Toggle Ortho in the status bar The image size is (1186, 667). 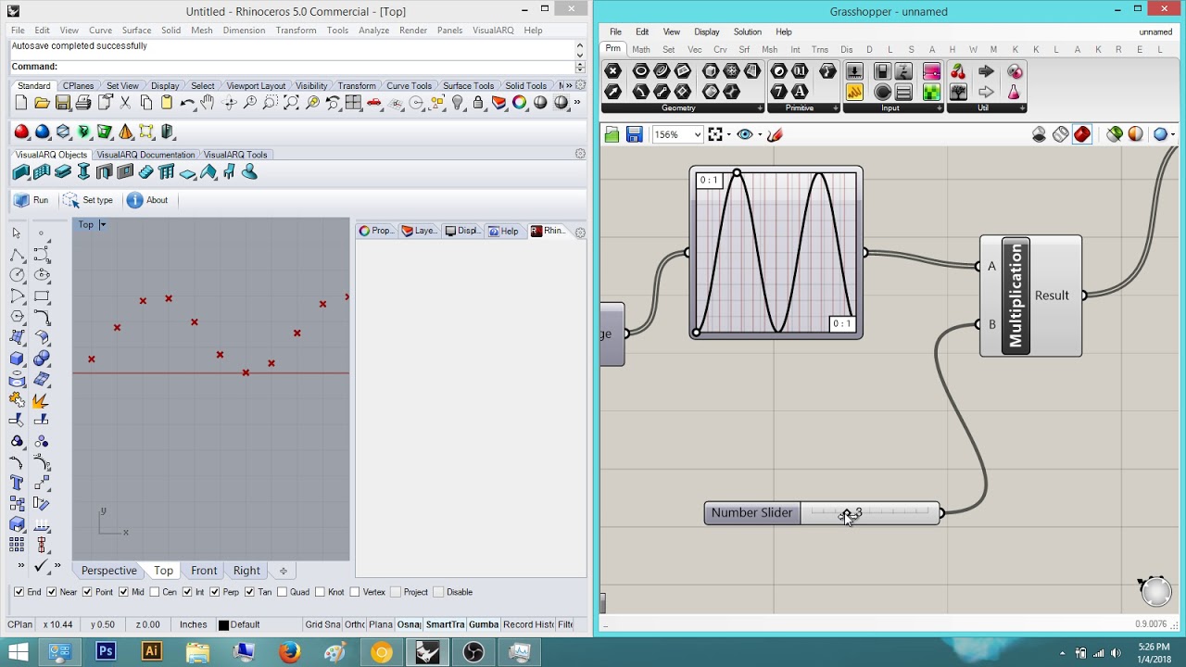pos(355,624)
